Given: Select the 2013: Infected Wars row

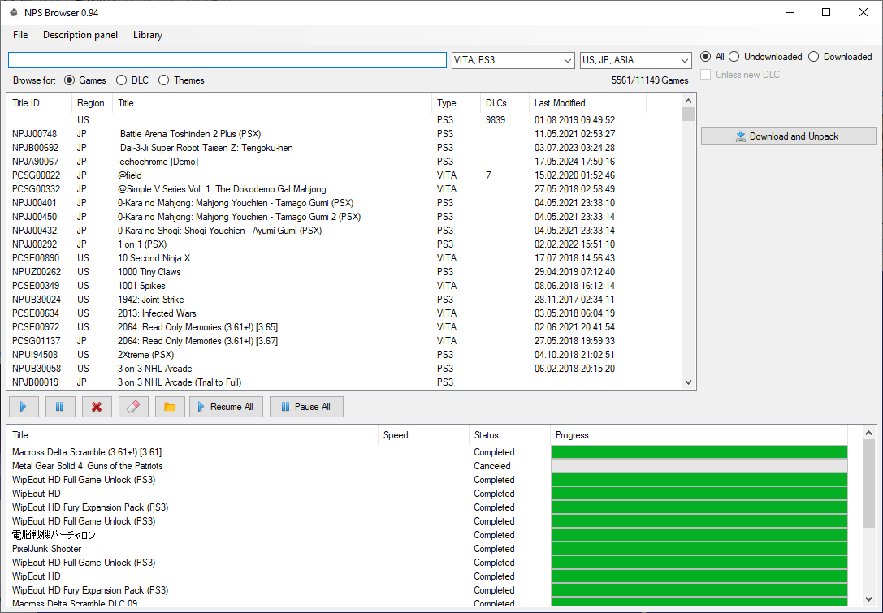Looking at the screenshot, I should pyautogui.click(x=346, y=313).
